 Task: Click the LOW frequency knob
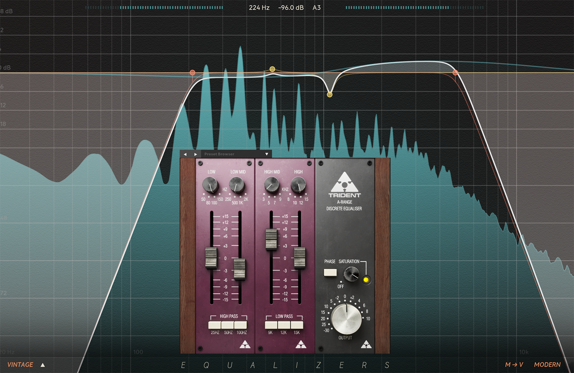coord(210,185)
